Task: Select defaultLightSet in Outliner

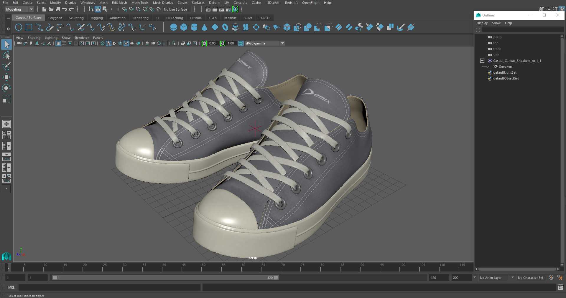Action: tap(505, 72)
